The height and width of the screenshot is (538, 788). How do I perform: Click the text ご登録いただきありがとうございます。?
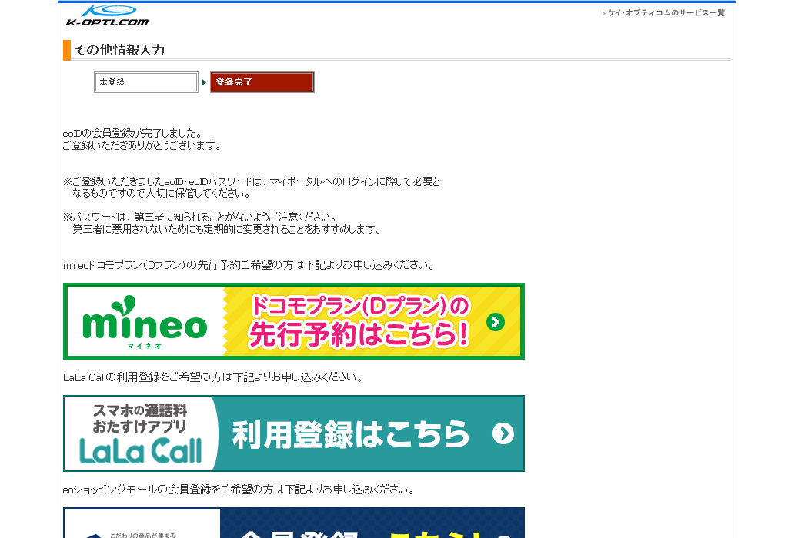coord(142,146)
